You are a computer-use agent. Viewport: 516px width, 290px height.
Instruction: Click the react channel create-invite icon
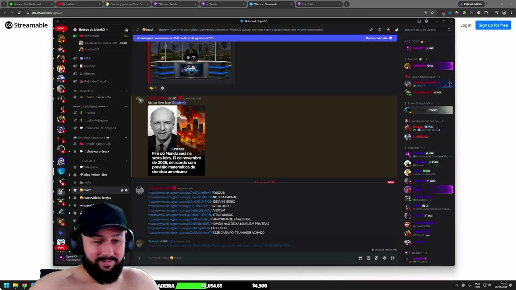(122, 190)
